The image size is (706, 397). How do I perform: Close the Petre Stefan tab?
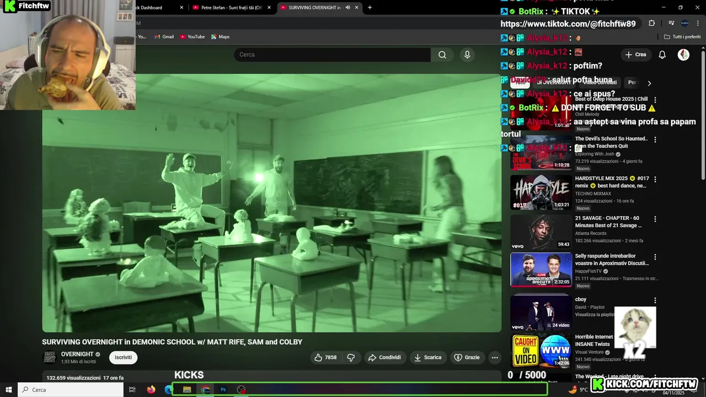point(269,8)
